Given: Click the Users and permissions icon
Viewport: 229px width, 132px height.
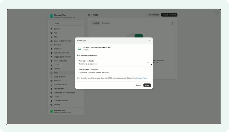Looking at the screenshot, I should point(51,41).
